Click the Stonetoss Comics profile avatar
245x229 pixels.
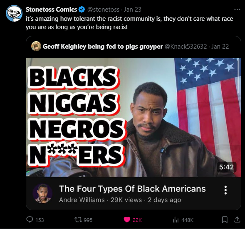coord(14,13)
